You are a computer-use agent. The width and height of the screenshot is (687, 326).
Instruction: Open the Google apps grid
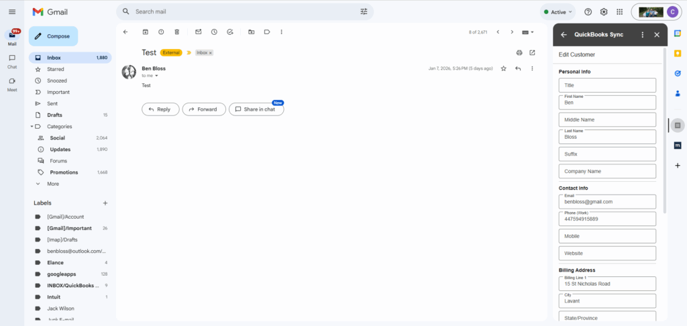point(619,12)
